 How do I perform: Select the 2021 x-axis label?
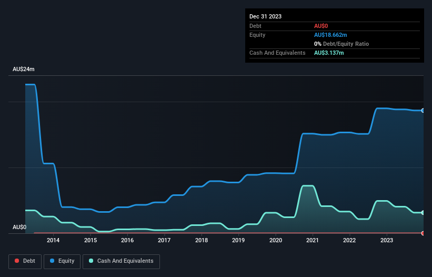click(x=313, y=240)
